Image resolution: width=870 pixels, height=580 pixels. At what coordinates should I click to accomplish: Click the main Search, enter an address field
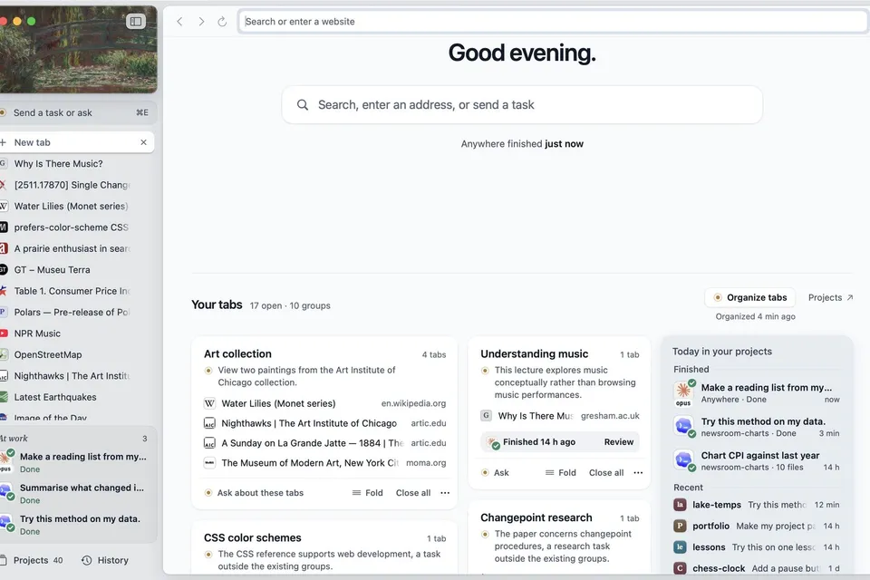pos(522,105)
